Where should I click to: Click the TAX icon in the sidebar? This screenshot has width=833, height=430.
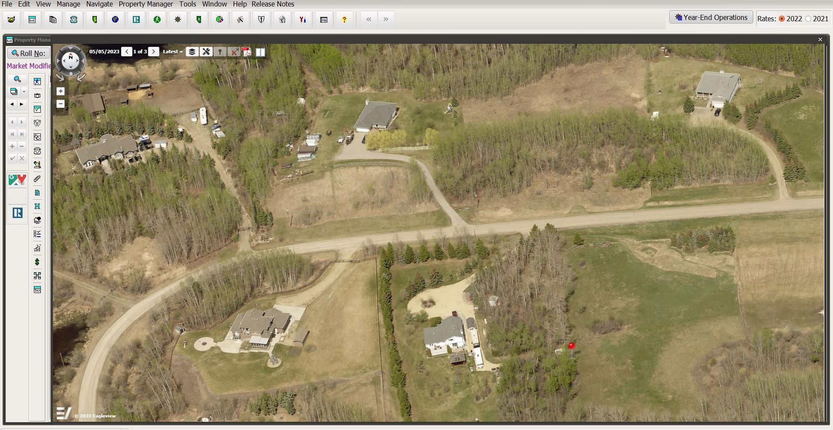pyautogui.click(x=37, y=290)
